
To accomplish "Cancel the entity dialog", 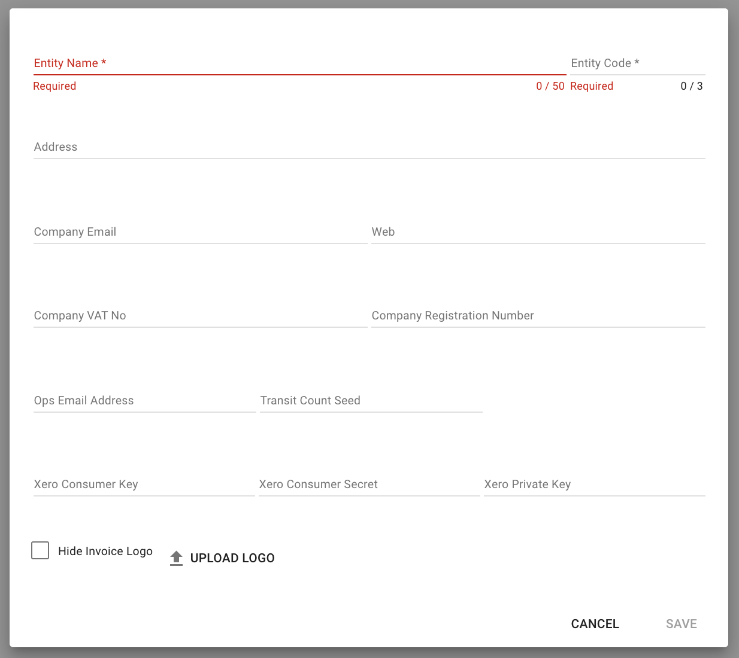I will coord(595,624).
